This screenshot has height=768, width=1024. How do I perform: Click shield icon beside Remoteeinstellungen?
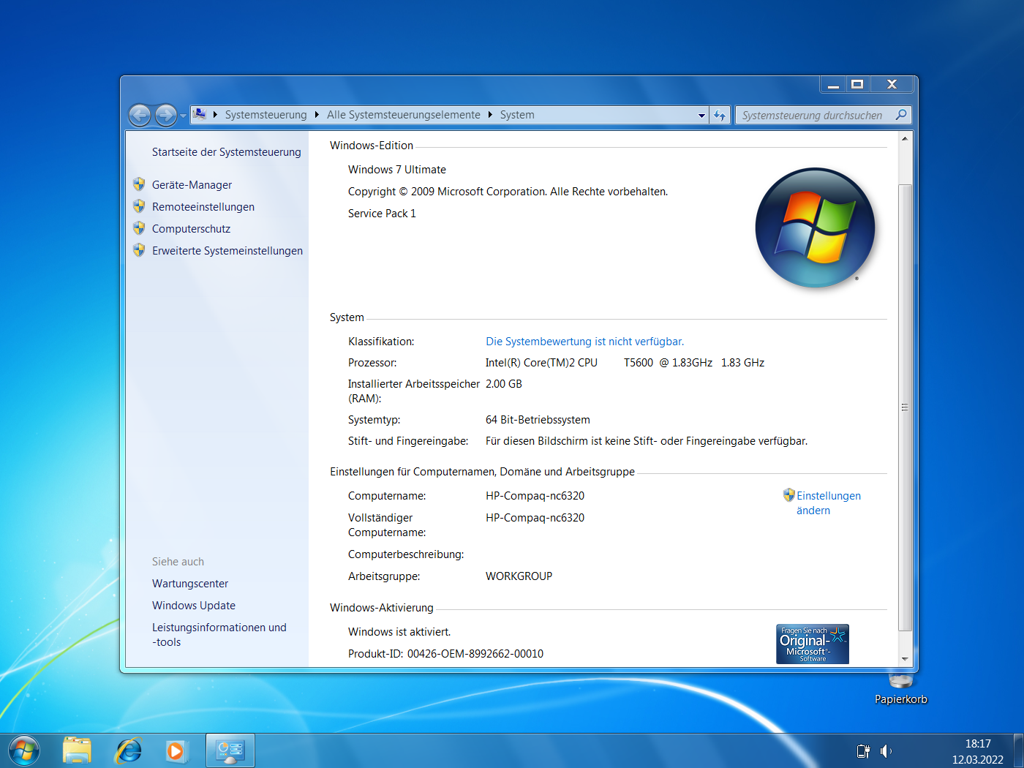click(139, 206)
